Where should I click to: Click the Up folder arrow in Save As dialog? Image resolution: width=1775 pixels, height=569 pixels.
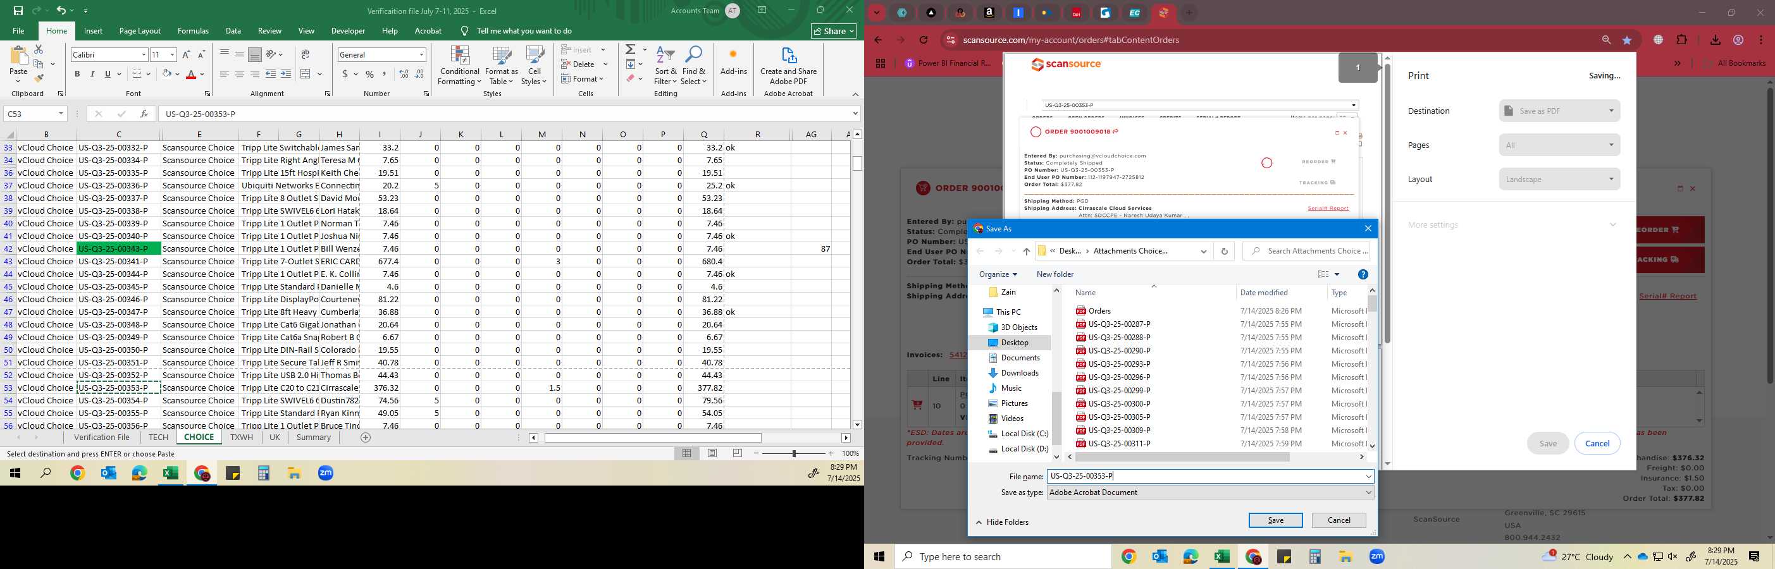[1027, 252]
